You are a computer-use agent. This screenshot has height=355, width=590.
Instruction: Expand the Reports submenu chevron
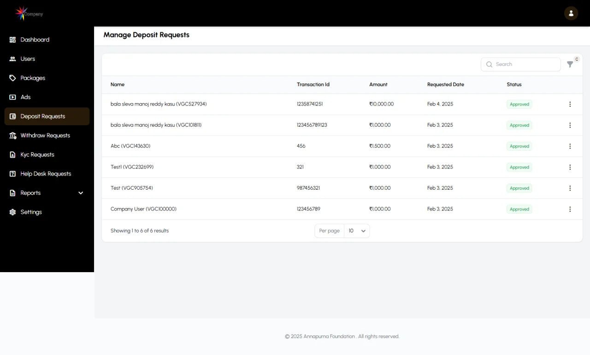click(x=81, y=193)
